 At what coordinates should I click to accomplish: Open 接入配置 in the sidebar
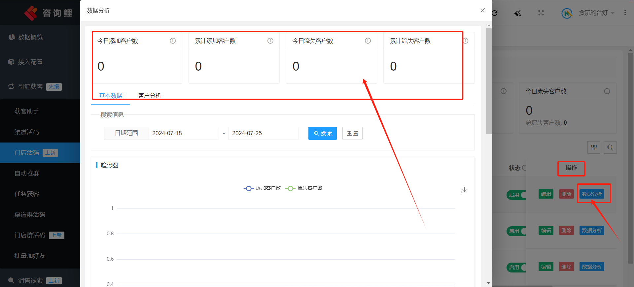[x=40, y=62]
